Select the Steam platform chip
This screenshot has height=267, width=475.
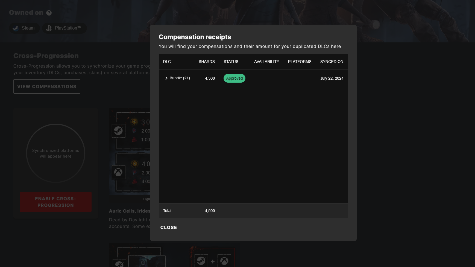(24, 28)
